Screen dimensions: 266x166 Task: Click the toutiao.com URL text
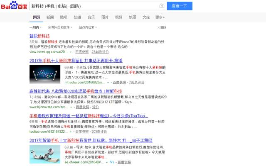pyautogui.click(x=49, y=132)
